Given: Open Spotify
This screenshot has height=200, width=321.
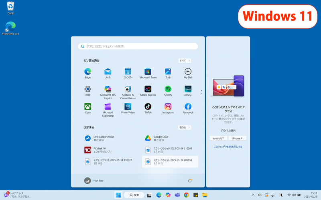Looking at the screenshot, I should click(x=168, y=91).
